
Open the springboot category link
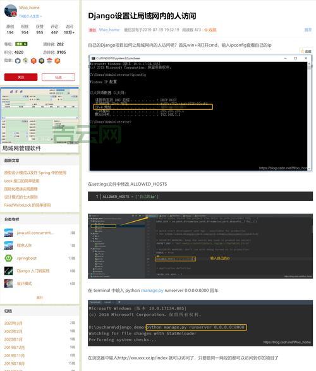[27, 258]
